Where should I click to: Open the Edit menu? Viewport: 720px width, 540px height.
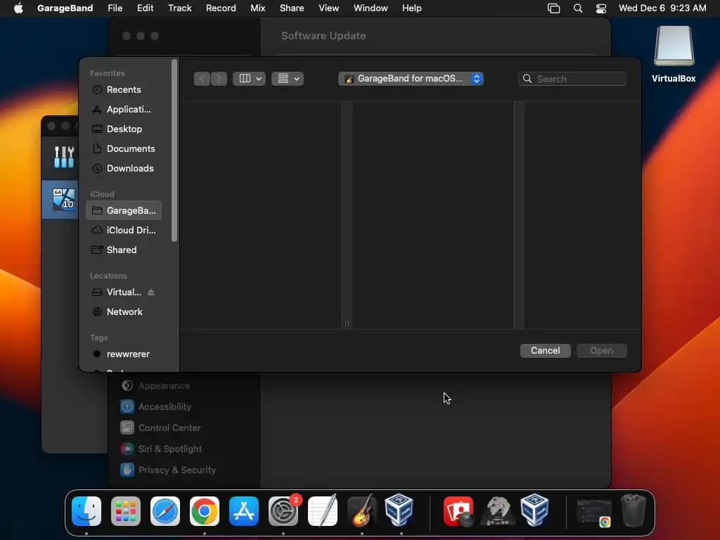click(145, 8)
